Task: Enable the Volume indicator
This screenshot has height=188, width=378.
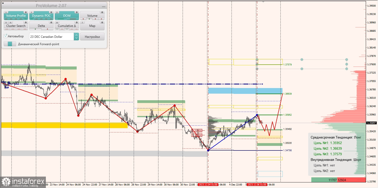Action: click(92, 16)
